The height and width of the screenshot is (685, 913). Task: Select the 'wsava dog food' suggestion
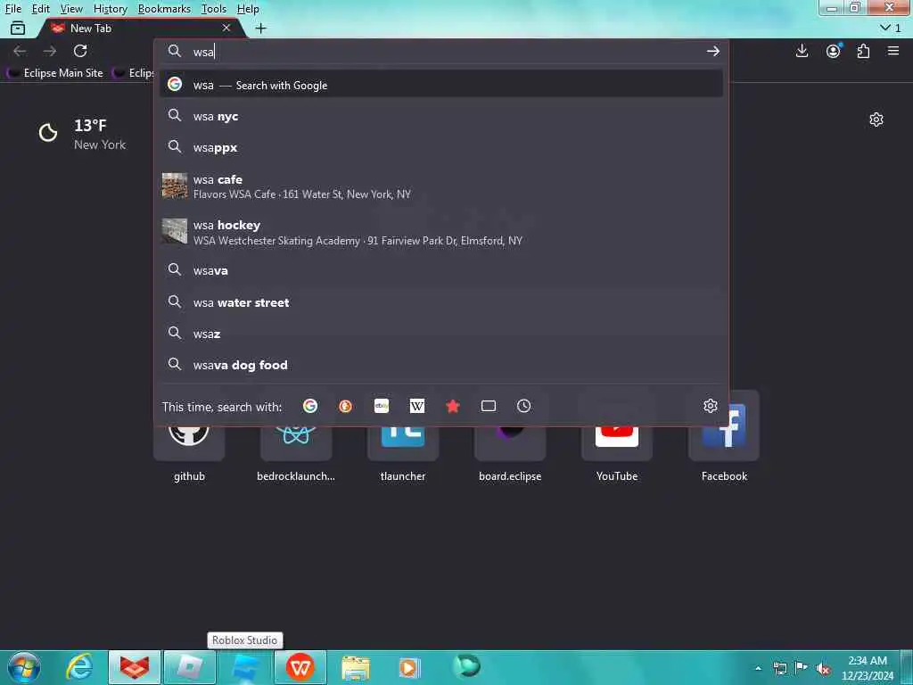coord(441,365)
